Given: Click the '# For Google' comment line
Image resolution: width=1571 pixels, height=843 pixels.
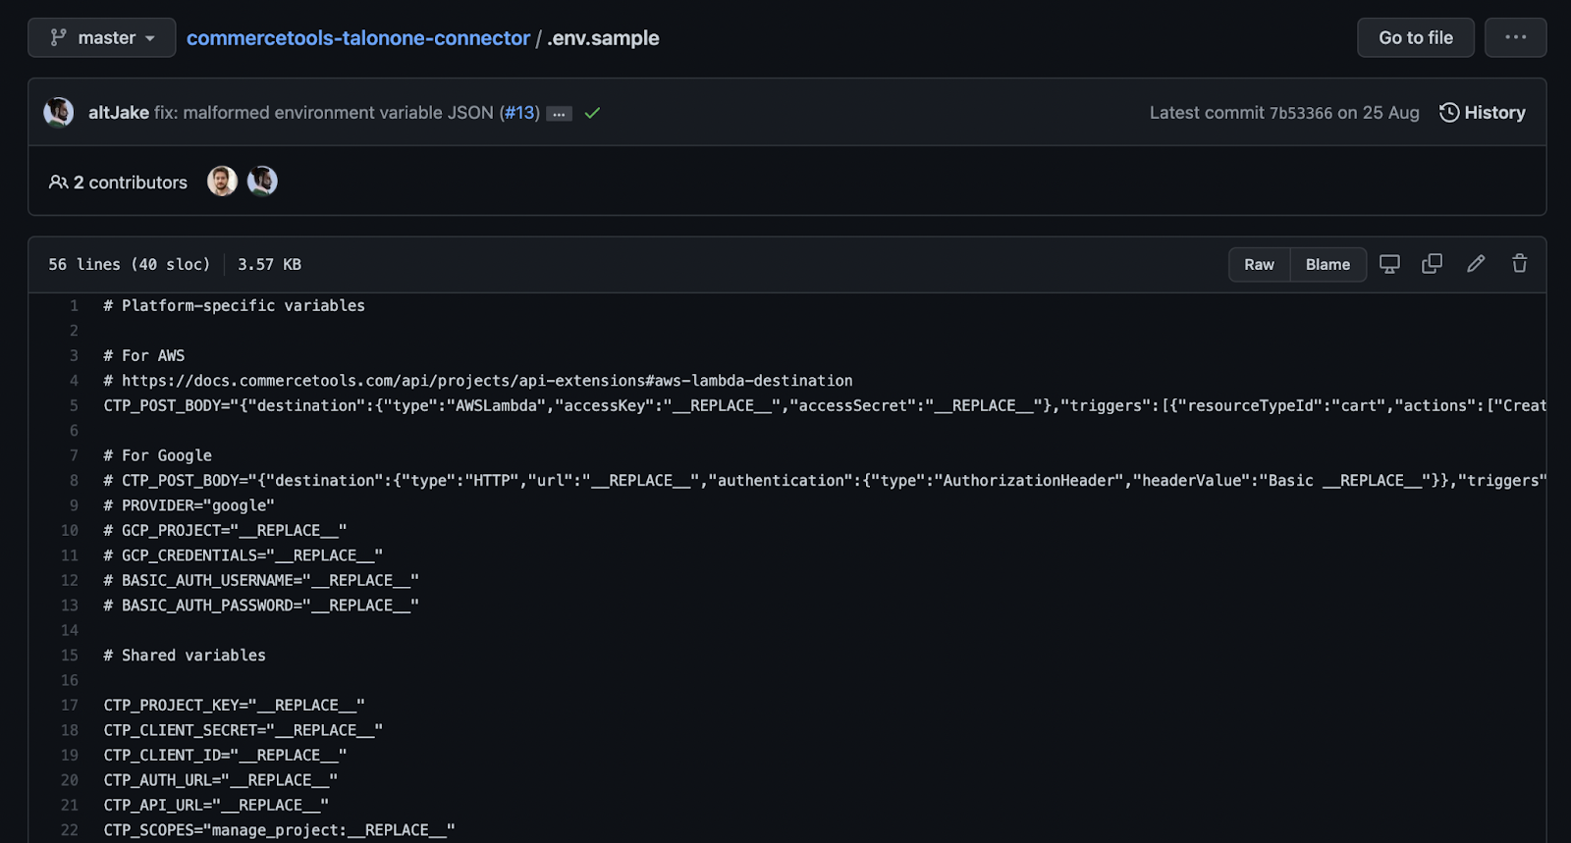Looking at the screenshot, I should click(157, 455).
